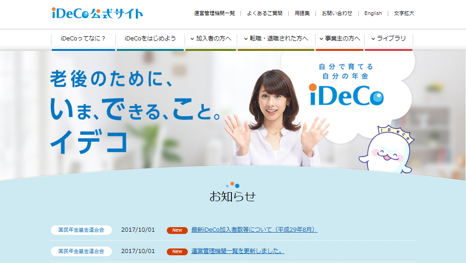Click the three dots icon above お知らせ
The height and width of the screenshot is (263, 466).
233,185
